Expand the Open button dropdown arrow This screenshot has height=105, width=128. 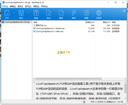coord(14,13)
